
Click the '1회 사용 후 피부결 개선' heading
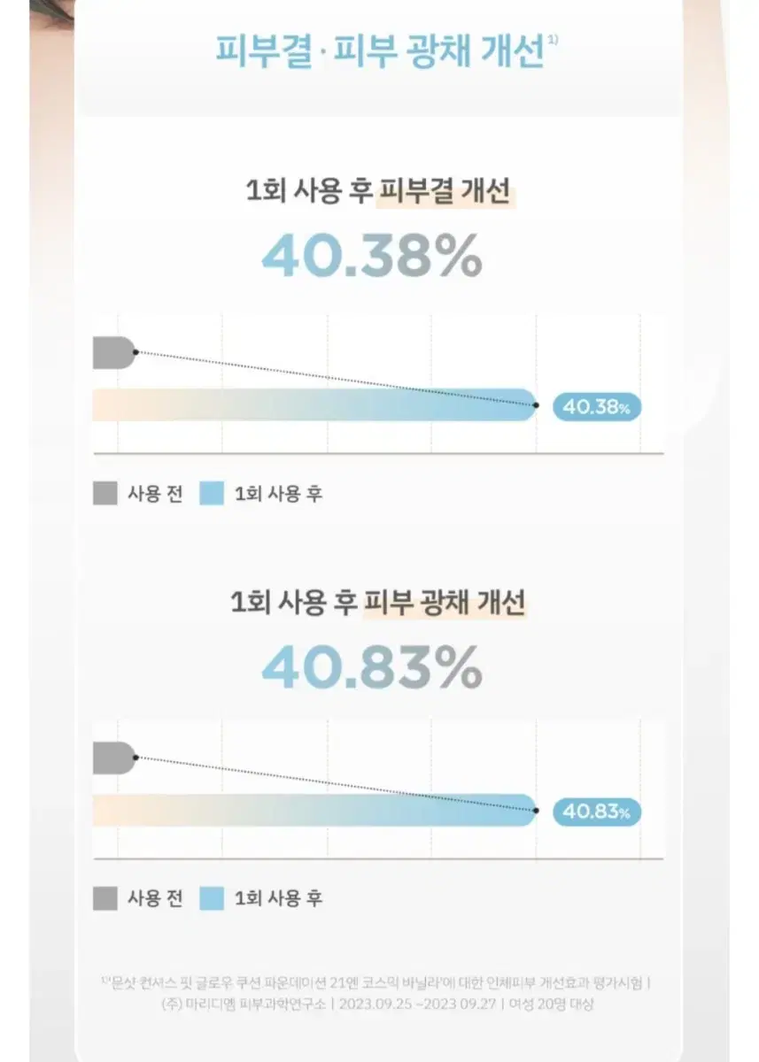tap(380, 191)
